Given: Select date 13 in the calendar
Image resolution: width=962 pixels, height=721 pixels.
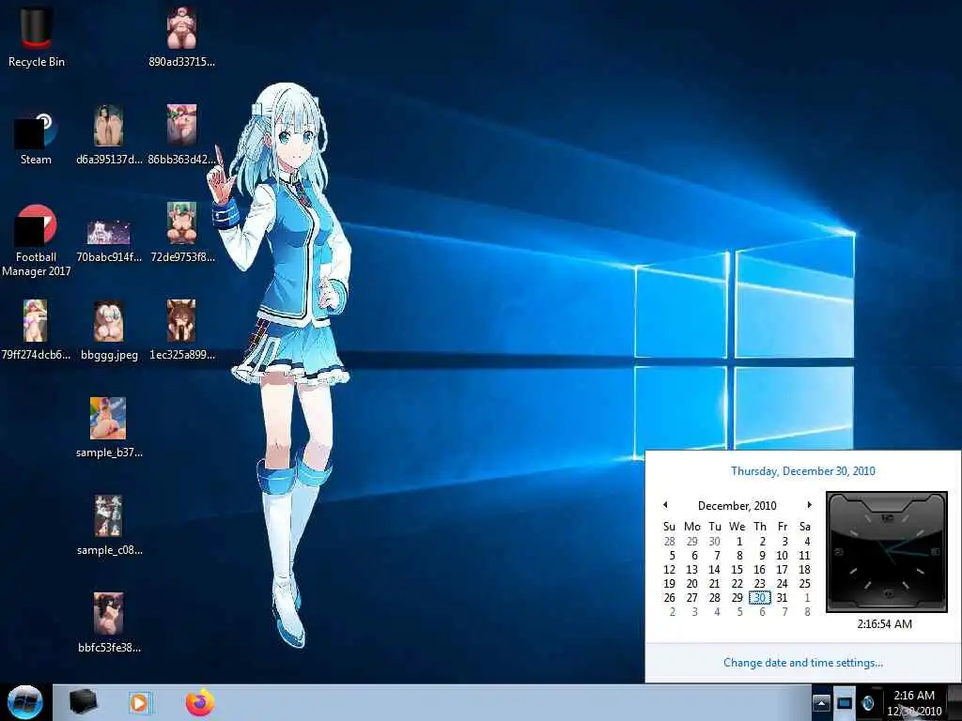Looking at the screenshot, I should [692, 570].
